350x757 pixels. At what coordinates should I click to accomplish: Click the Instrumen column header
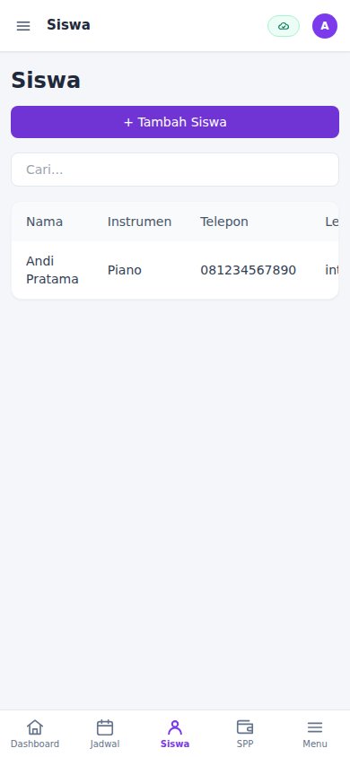click(x=139, y=222)
